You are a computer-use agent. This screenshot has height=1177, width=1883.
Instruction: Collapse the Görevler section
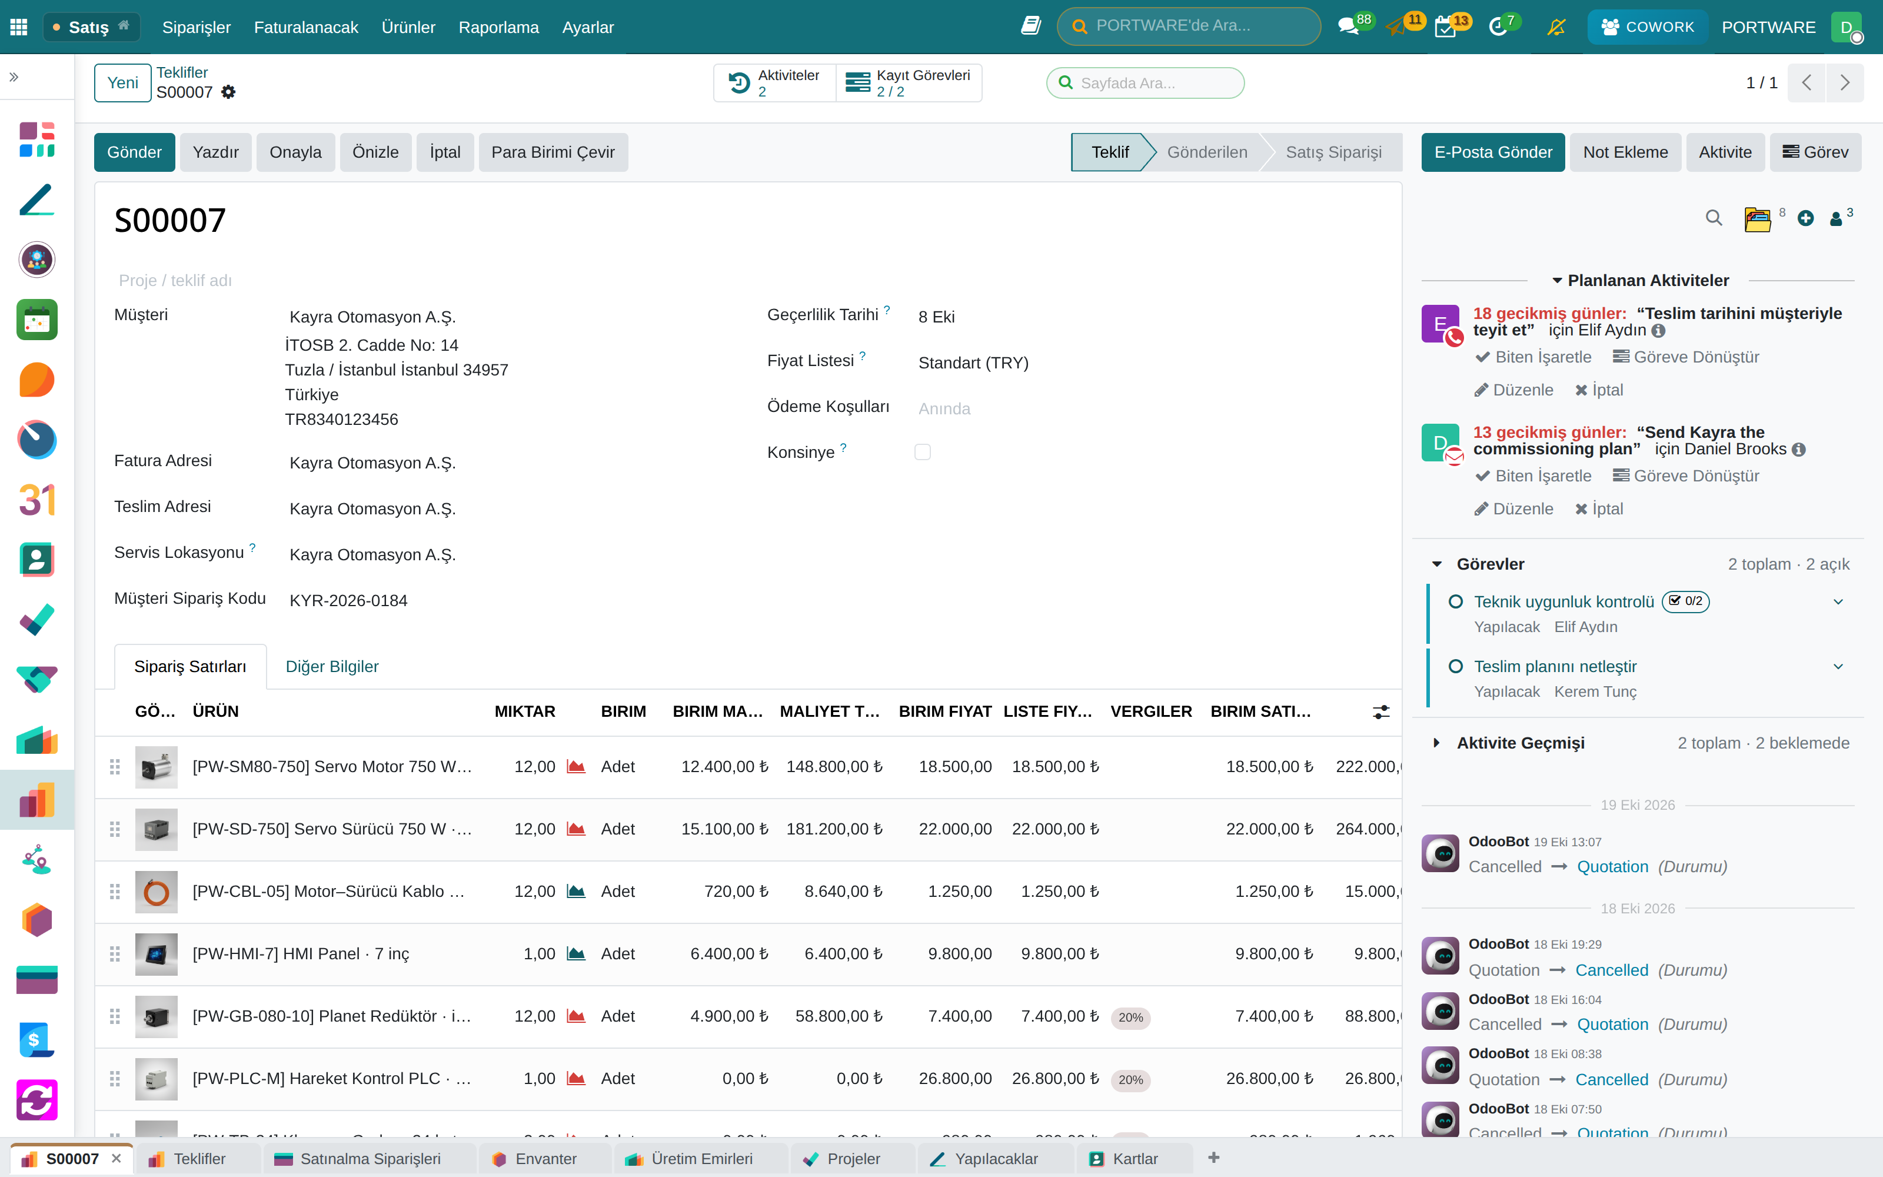[x=1437, y=564]
